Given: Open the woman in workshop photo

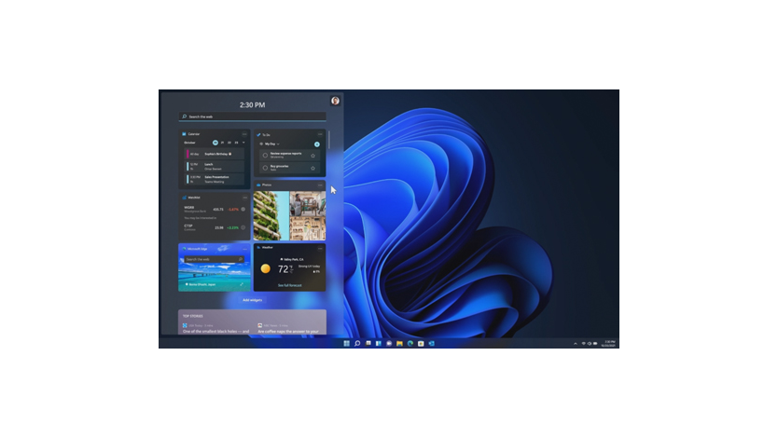Looking at the screenshot, I should 308,203.
